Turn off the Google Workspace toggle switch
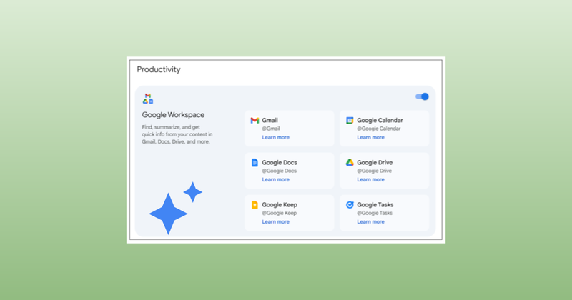Image resolution: width=572 pixels, height=300 pixels. 422,96
